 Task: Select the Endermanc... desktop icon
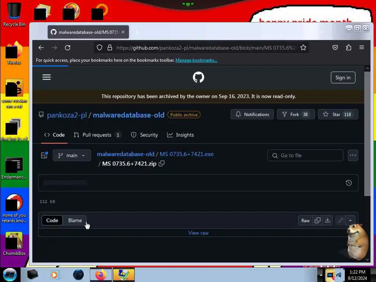[x=14, y=168]
